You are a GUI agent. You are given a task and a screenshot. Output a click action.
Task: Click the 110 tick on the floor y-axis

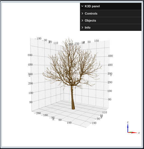(105, 112)
